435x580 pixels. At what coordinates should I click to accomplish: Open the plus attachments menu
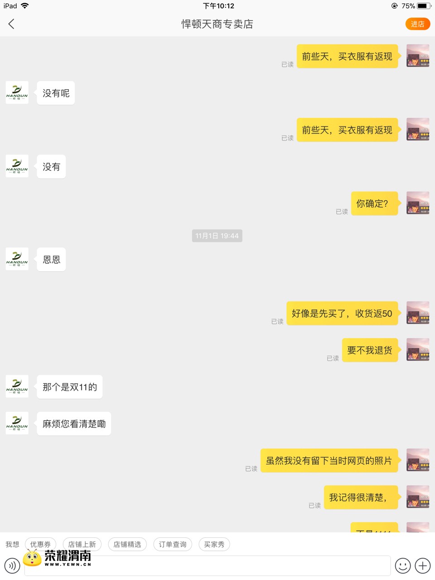pyautogui.click(x=423, y=565)
